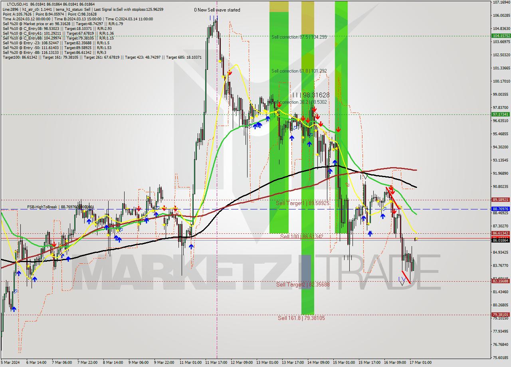Click the '5 Mar 2024' time axis label
511x367 pixels.
(10, 363)
